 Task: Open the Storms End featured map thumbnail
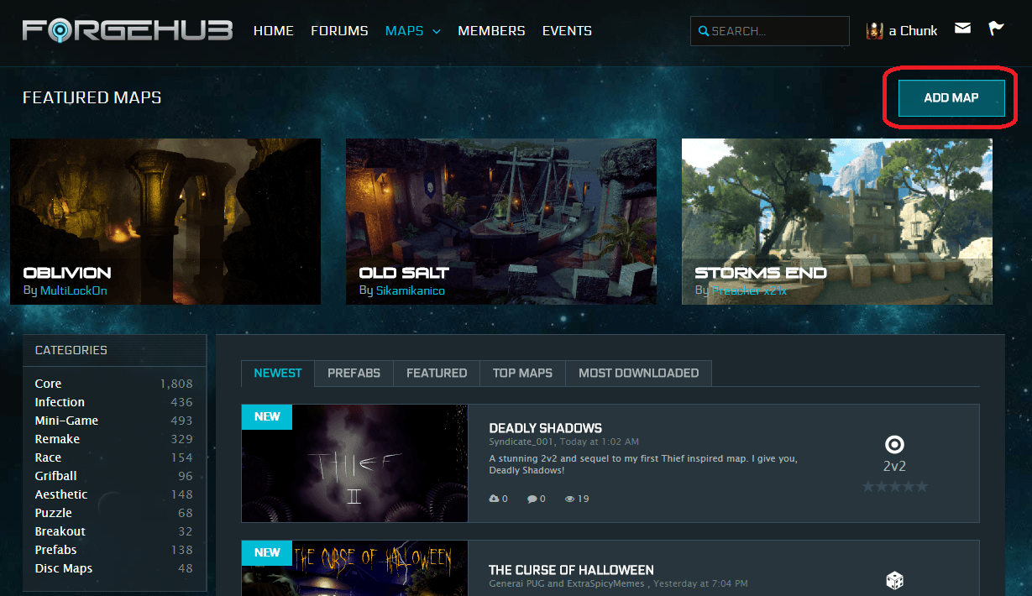click(x=837, y=222)
